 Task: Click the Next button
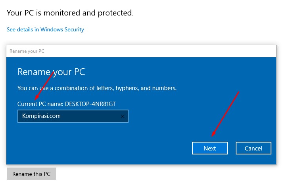209,148
